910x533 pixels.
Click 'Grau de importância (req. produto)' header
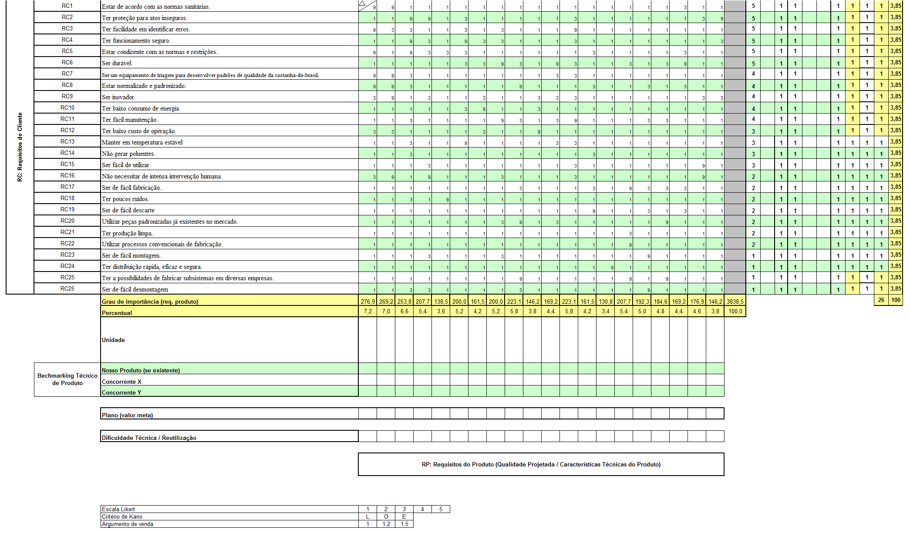229,300
